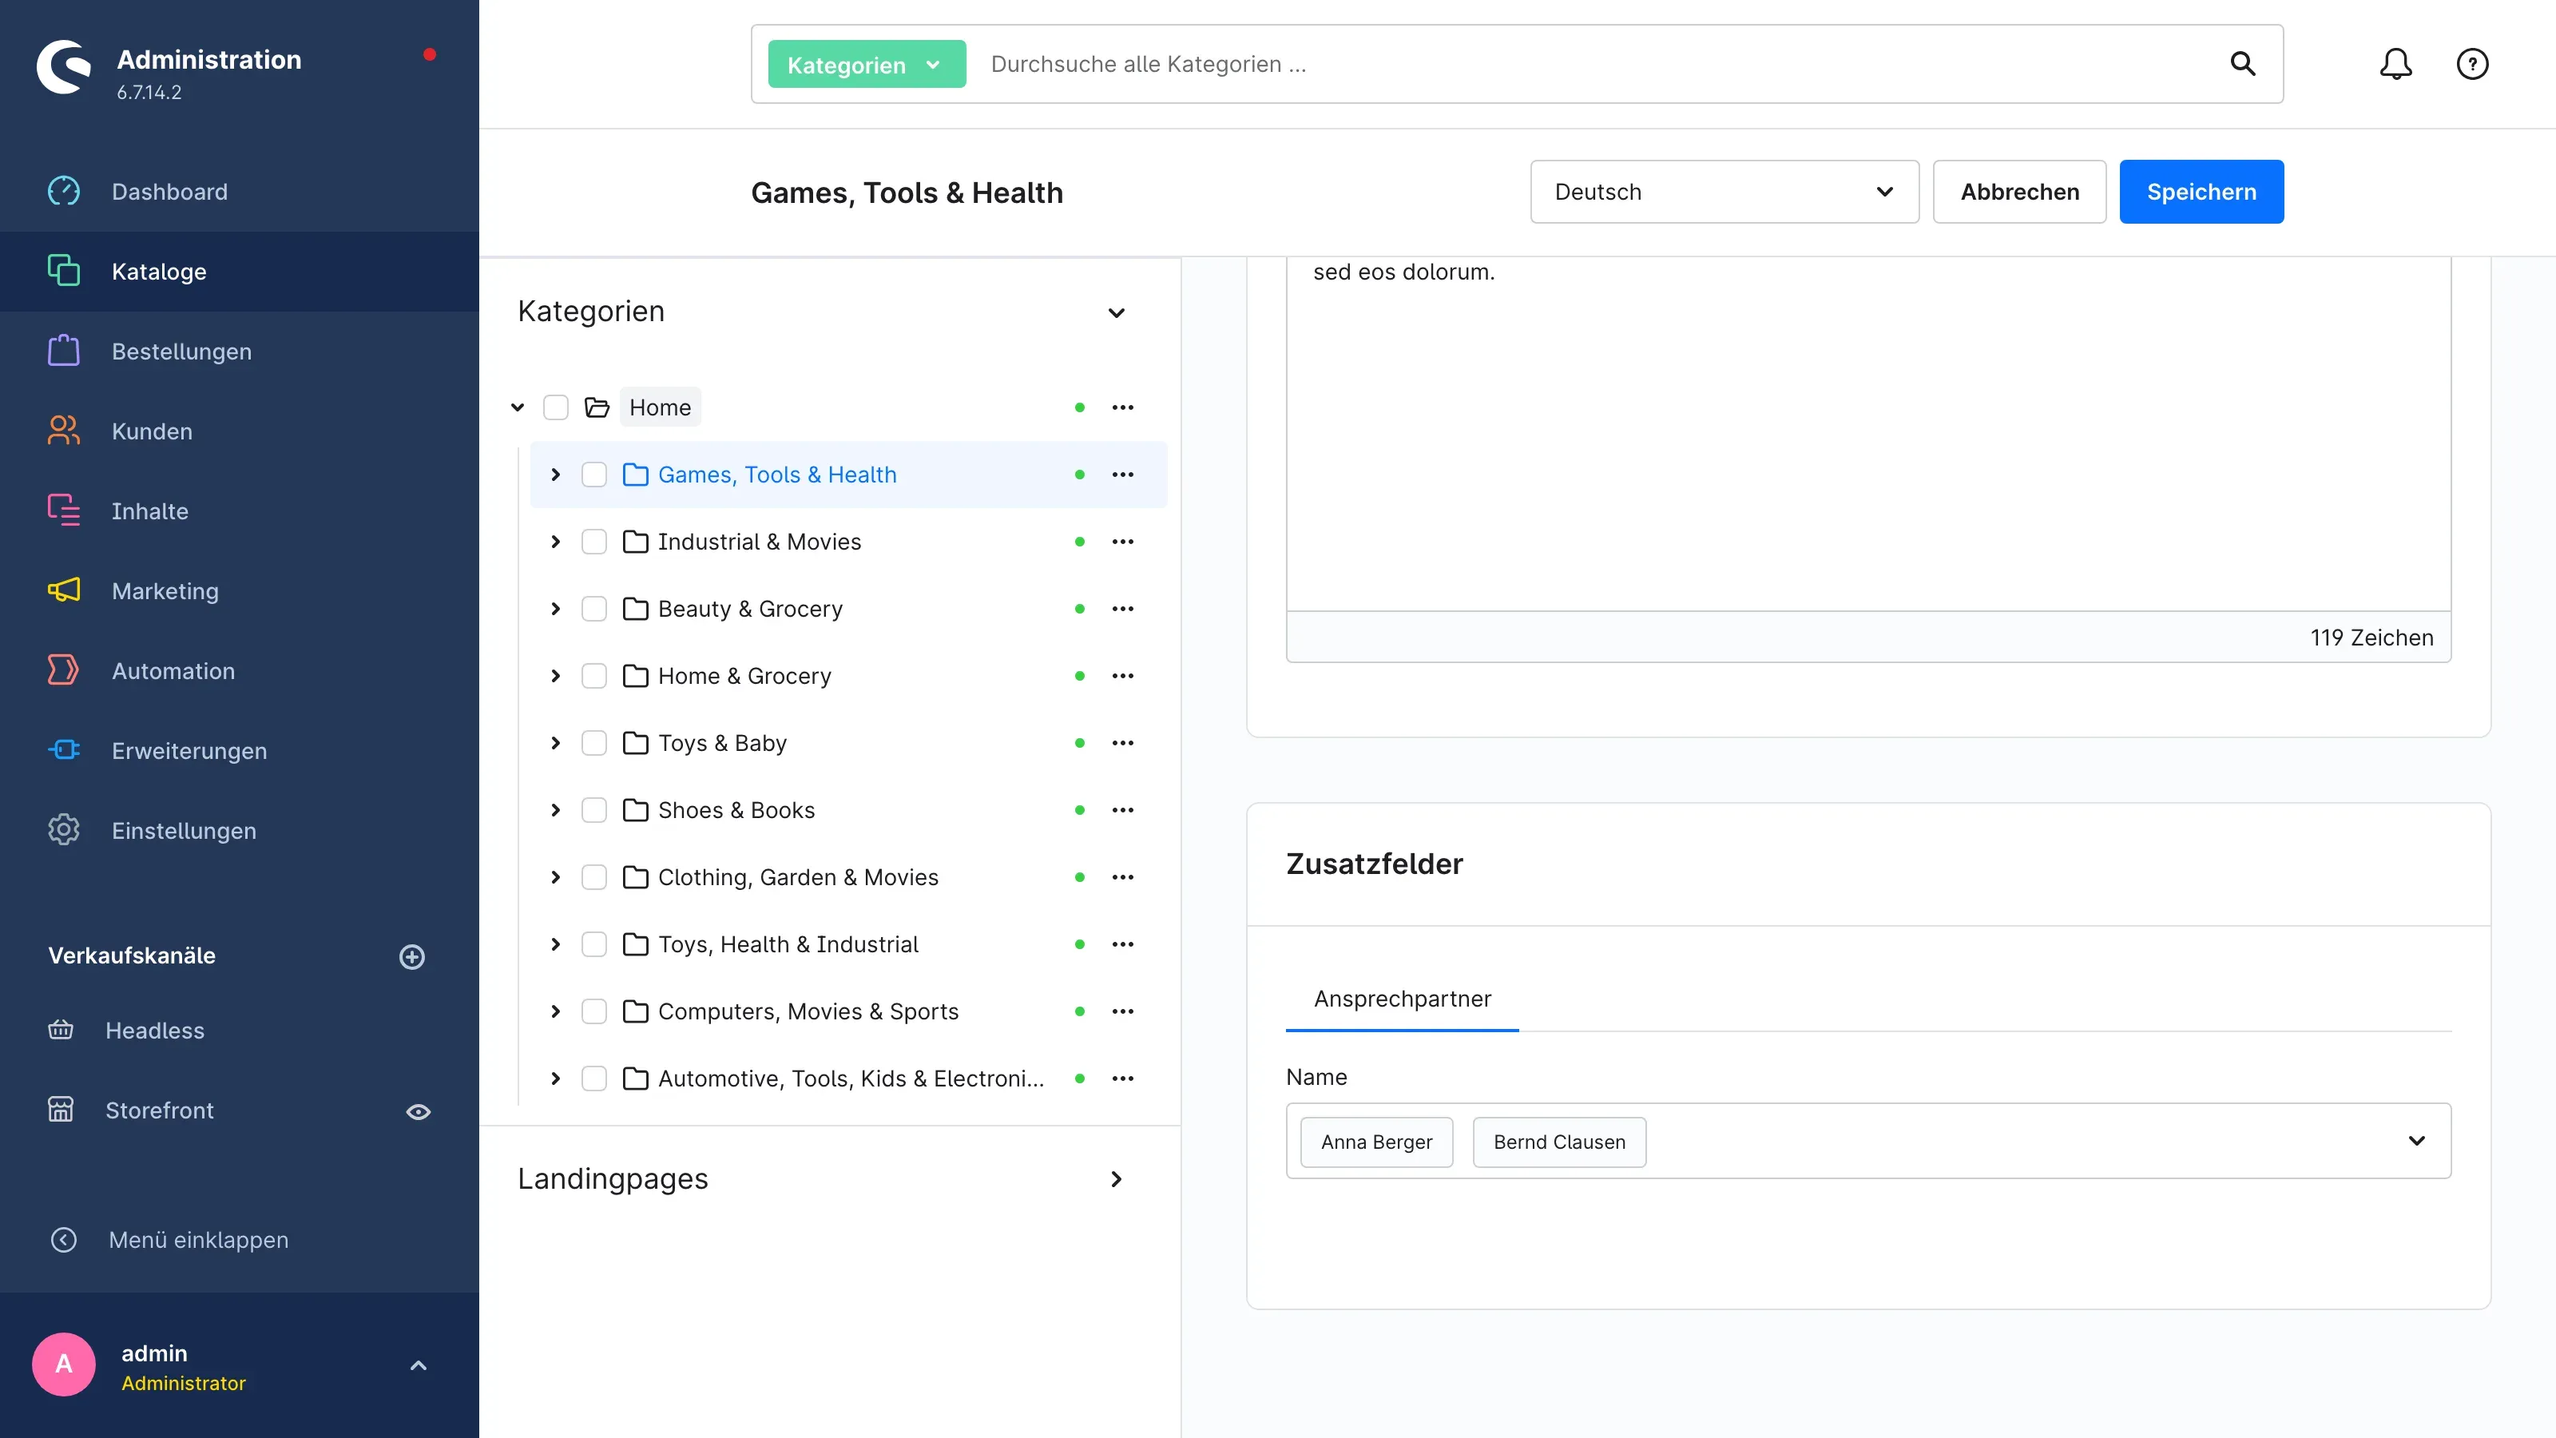The image size is (2556, 1438).
Task: Click the Automation sidebar icon
Action: click(x=64, y=670)
